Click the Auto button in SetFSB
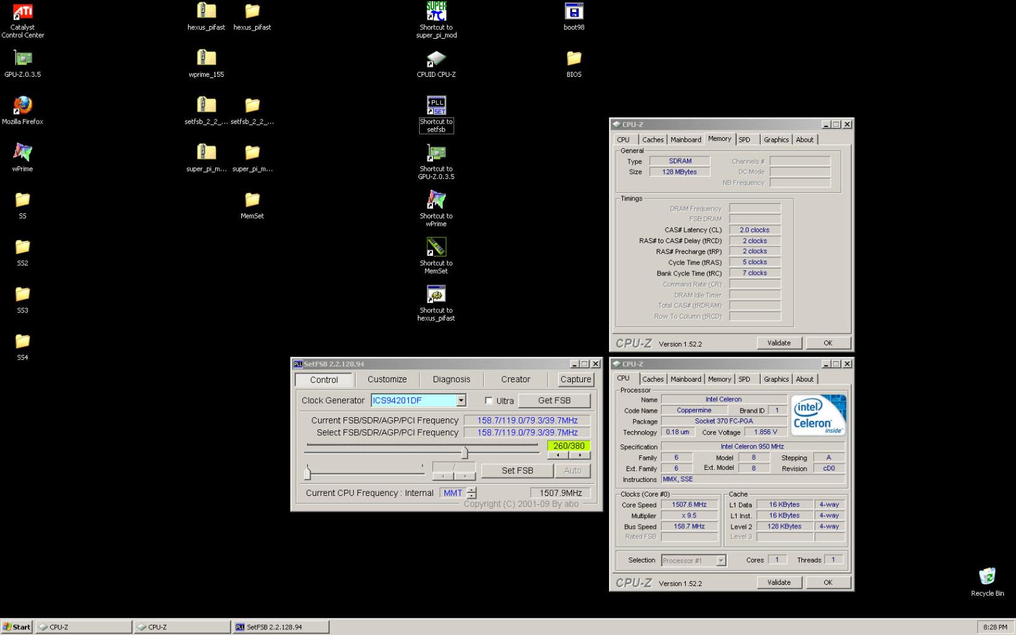This screenshot has height=635, width=1016. [573, 471]
